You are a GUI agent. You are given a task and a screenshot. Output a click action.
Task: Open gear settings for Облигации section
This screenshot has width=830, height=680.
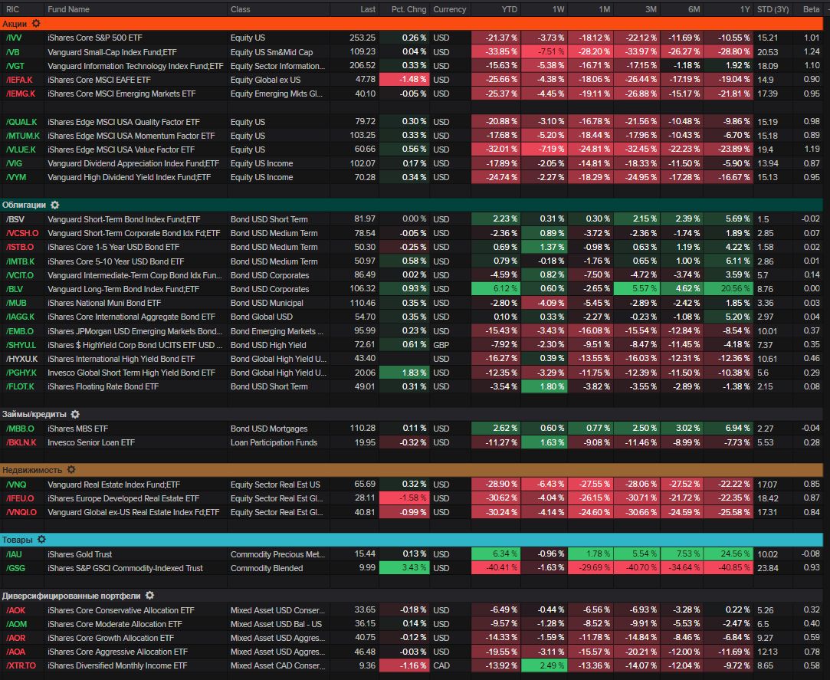coord(55,205)
